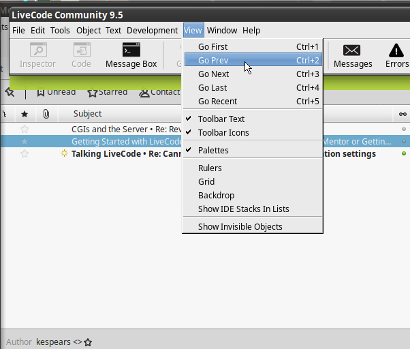Toggle Palettes in View menu
Viewport: 410px width, 349px height.
(253, 150)
